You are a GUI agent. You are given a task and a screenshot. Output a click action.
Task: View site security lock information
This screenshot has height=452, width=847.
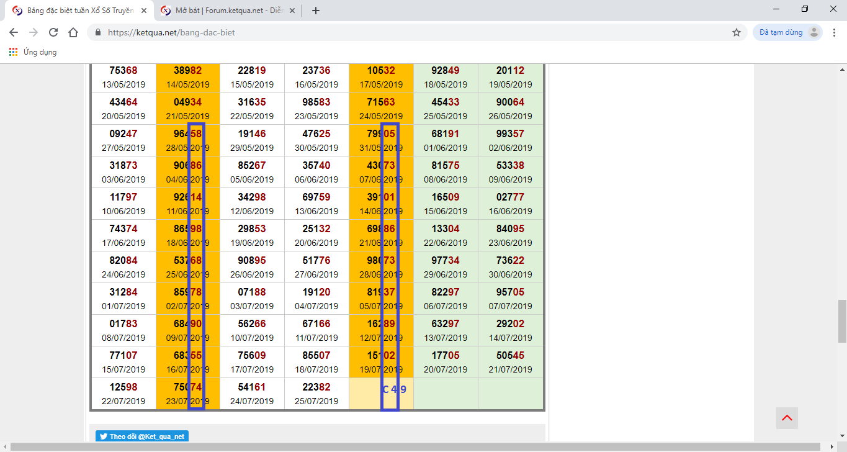pyautogui.click(x=98, y=32)
